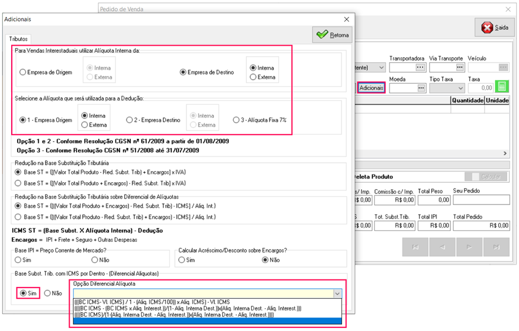The height and width of the screenshot is (331, 519).
Task: Close the Adicionais dialog window
Action: click(x=346, y=19)
